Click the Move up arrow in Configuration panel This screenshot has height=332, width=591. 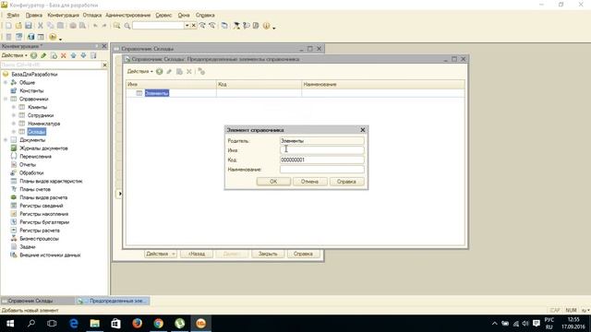pyautogui.click(x=74, y=55)
